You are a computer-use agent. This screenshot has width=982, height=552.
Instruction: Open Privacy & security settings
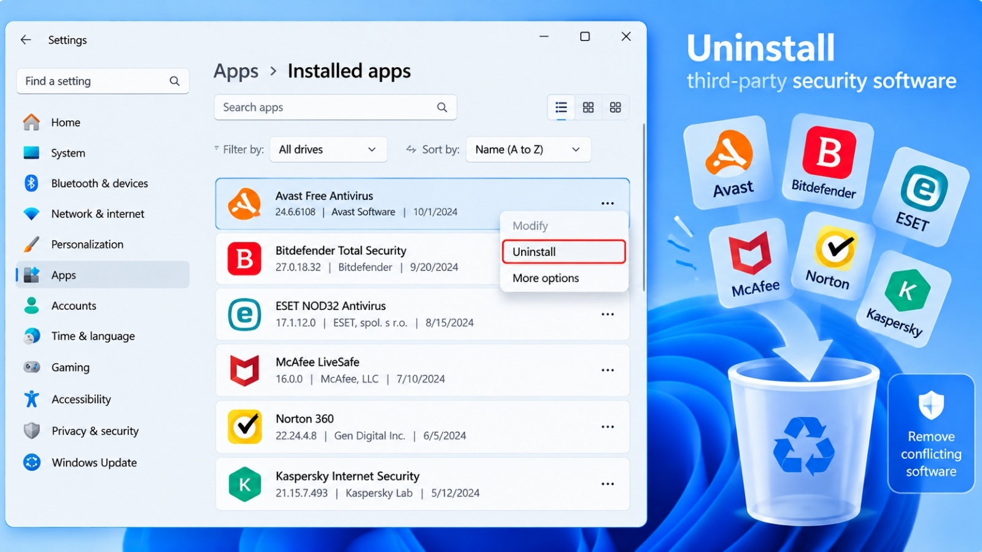pos(102,431)
